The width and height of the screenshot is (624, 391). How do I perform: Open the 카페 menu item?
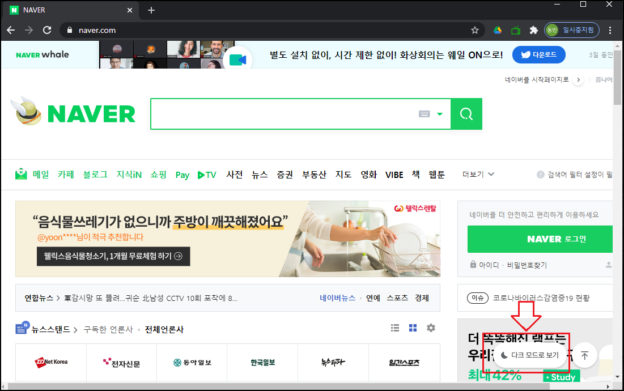[66, 175]
